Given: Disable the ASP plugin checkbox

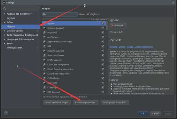Looking at the screenshot, I should tap(103, 46).
